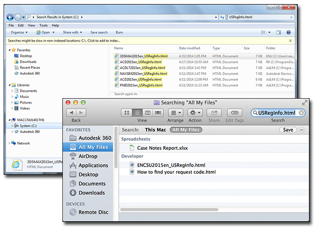Open the View menu in Explorer
Viewport: 315px width, 229px height.
31,25
